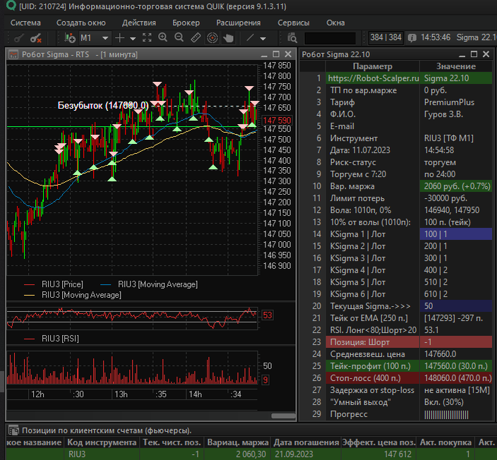Click the Риск-статус торгуем value
Screen dimensions: 497x460
[x=456, y=162]
